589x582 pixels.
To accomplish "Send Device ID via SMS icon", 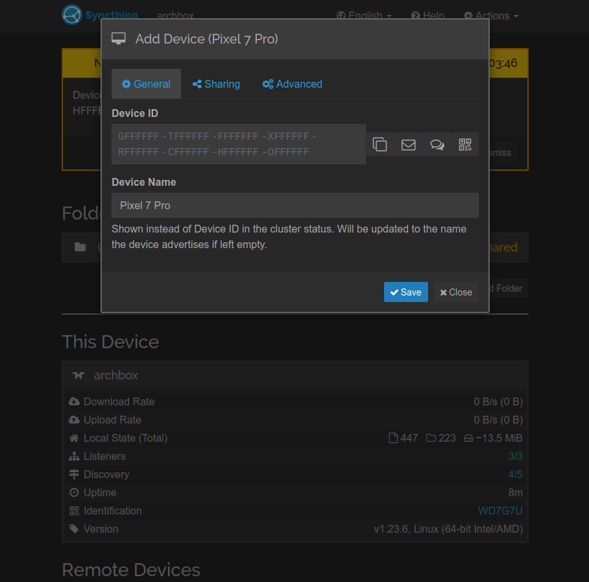I will [437, 144].
